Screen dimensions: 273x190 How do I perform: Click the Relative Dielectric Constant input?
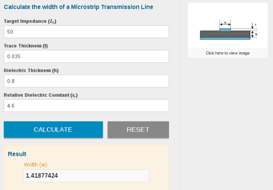click(86, 106)
